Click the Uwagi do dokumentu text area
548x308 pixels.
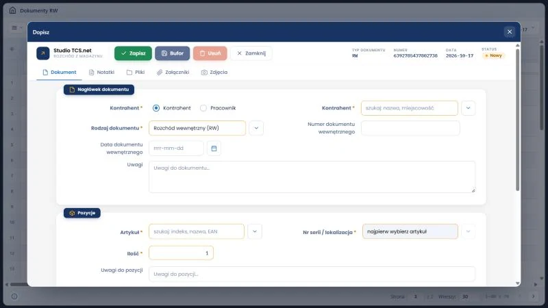pyautogui.click(x=312, y=177)
